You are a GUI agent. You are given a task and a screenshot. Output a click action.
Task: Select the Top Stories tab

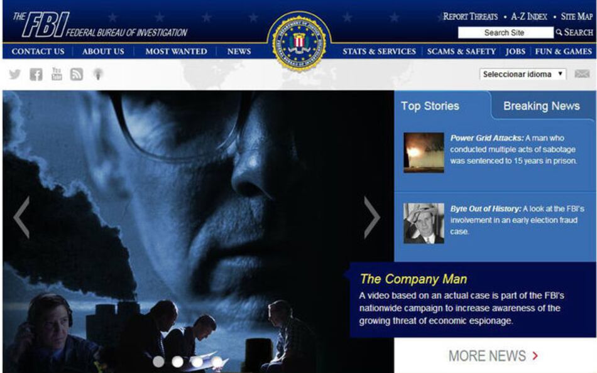(430, 106)
